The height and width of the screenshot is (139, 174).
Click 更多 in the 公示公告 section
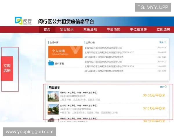pos(161,42)
